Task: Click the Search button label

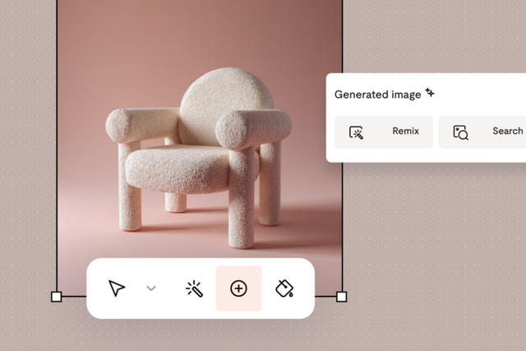Action: (x=507, y=132)
